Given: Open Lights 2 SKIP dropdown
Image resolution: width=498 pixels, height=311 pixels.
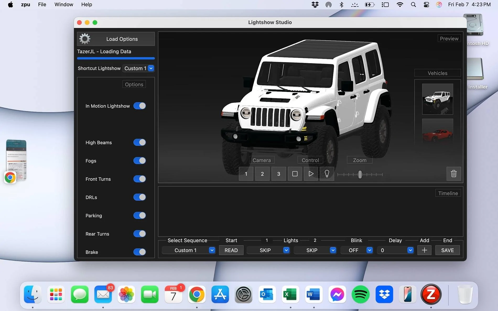Looking at the screenshot, I should click(x=315, y=250).
